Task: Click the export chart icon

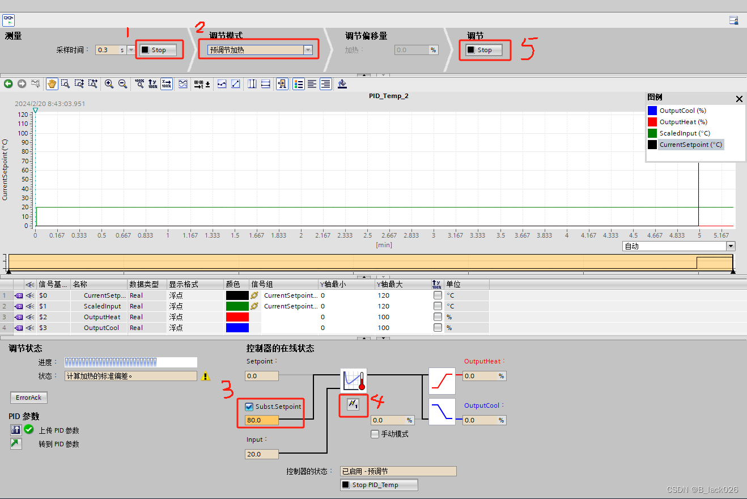Action: pyautogui.click(x=342, y=84)
